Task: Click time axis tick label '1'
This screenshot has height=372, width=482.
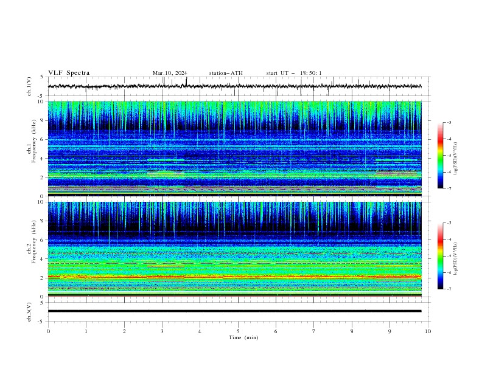Action: point(86,331)
